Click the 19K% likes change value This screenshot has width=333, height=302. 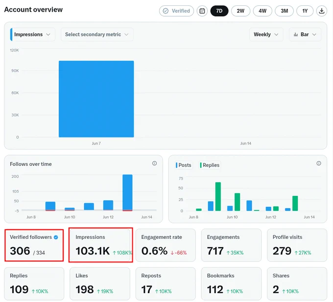coord(105,291)
